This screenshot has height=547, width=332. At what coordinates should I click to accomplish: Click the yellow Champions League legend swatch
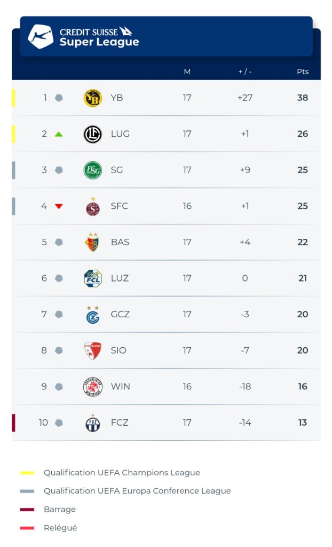27,473
